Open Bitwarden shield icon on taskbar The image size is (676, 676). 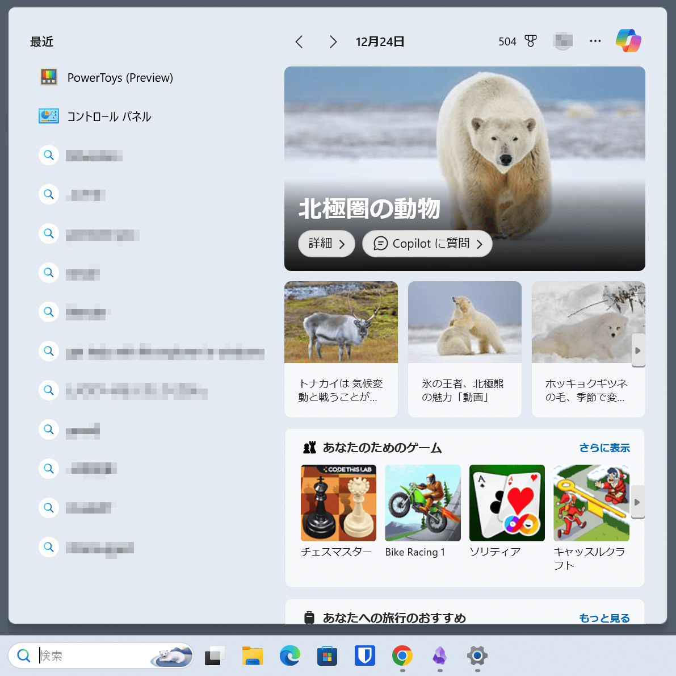tap(364, 656)
